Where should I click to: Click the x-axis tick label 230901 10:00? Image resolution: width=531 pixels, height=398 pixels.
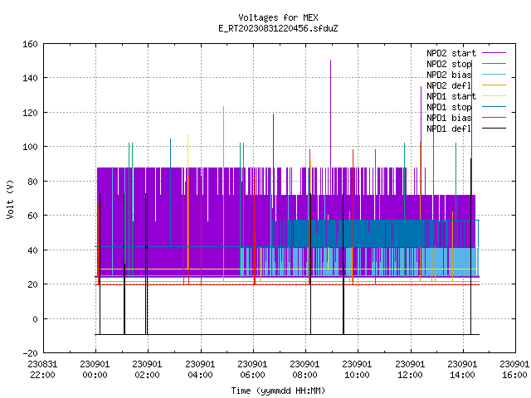[x=358, y=370]
